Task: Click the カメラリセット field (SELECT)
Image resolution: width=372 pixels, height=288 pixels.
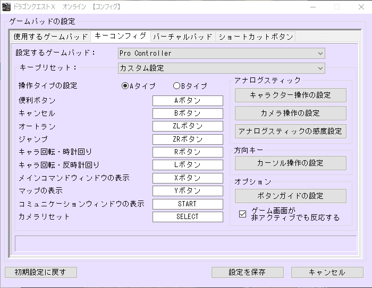Action: click(188, 217)
